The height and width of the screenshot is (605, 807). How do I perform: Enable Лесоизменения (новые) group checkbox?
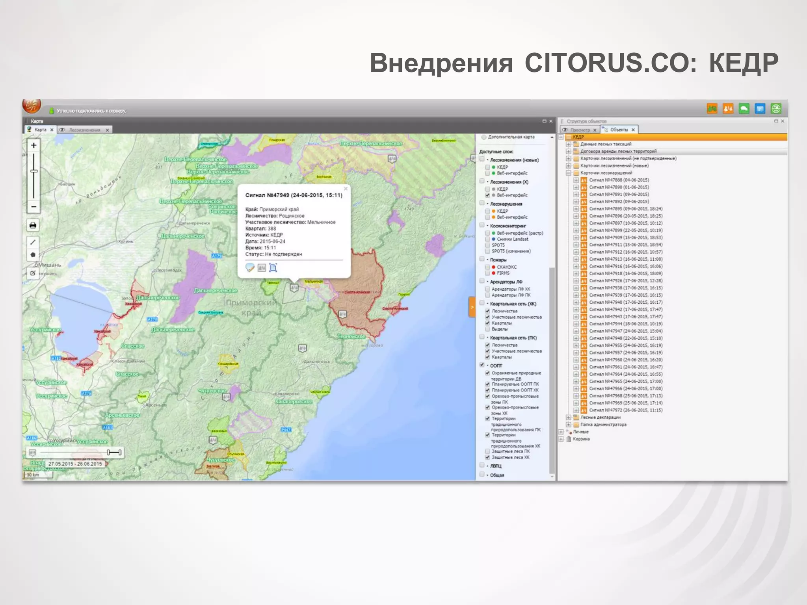[x=482, y=159]
